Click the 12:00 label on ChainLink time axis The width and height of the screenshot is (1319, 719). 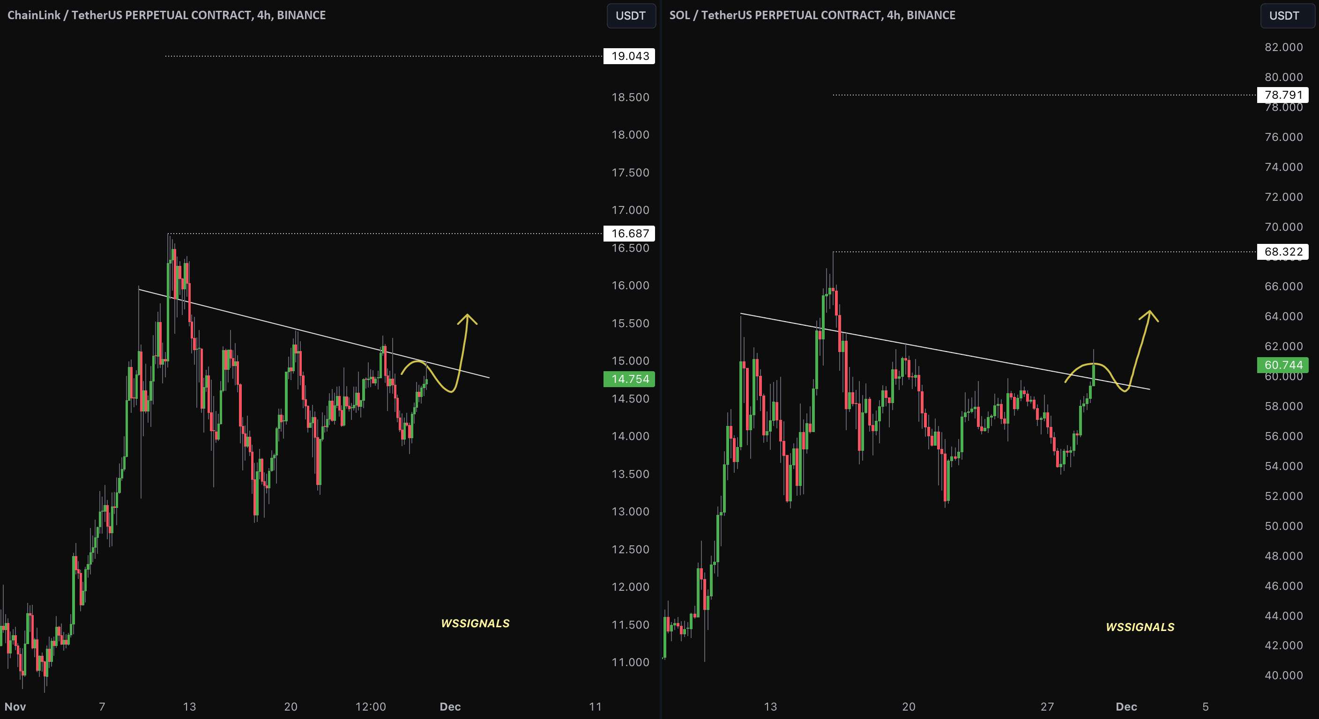[371, 707]
